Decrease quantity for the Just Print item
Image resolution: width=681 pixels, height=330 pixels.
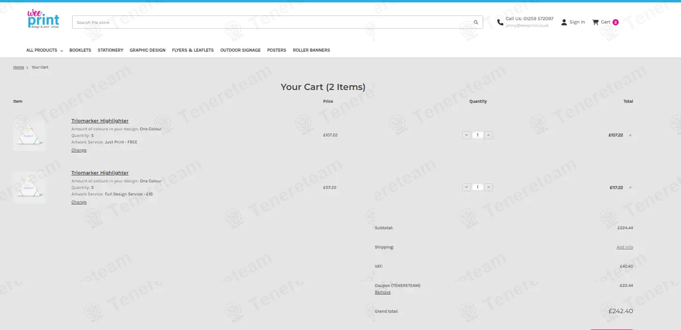point(466,135)
